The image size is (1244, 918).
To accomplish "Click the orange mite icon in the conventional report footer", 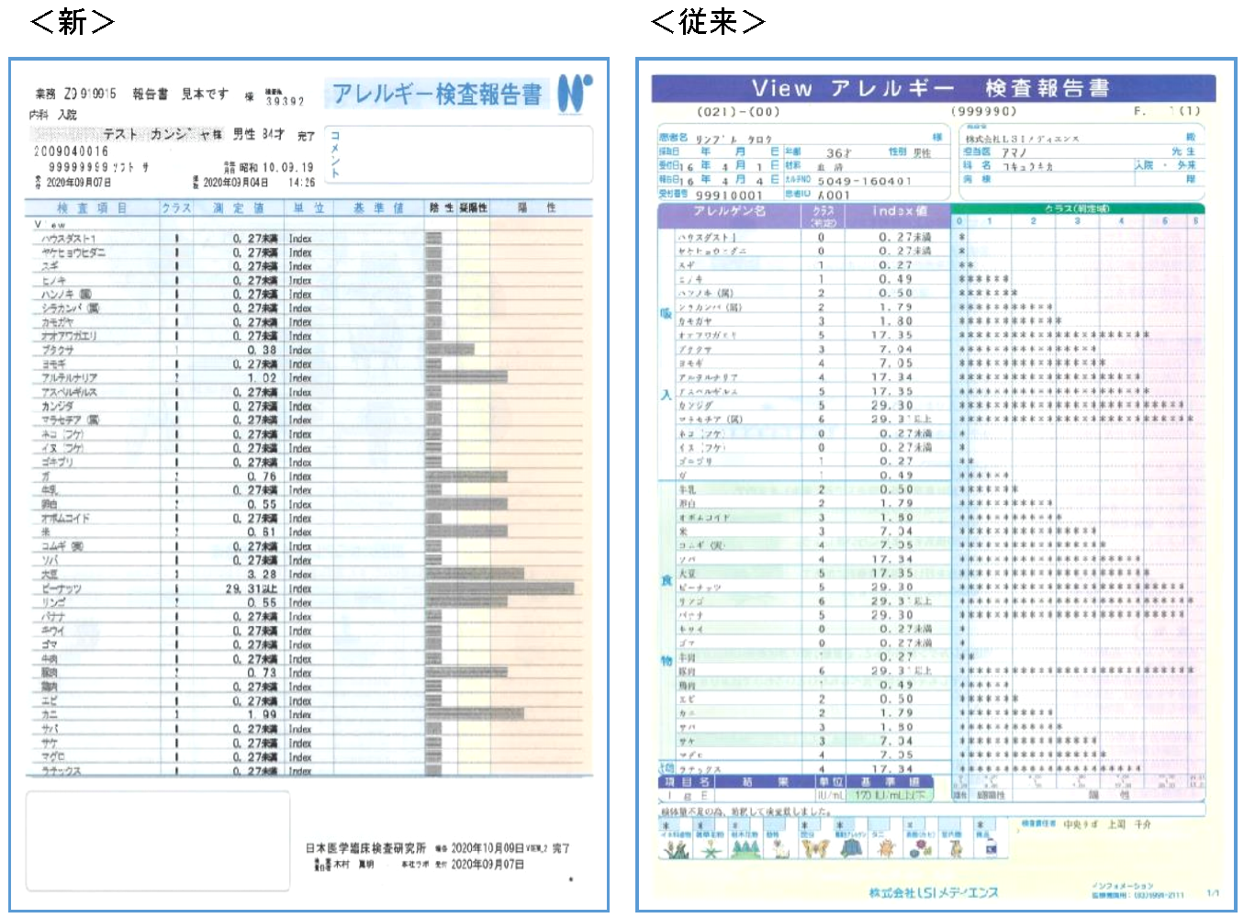I will click(885, 849).
